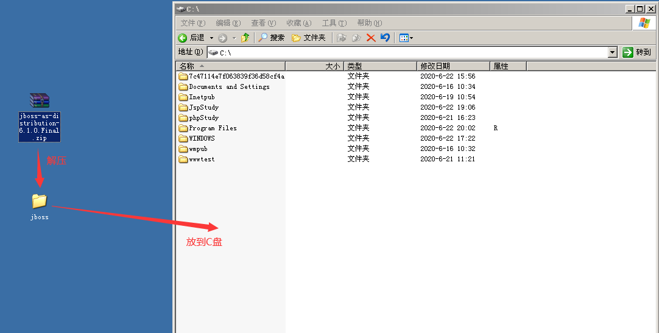
Task: Click the Forward arrow button
Action: pos(223,38)
